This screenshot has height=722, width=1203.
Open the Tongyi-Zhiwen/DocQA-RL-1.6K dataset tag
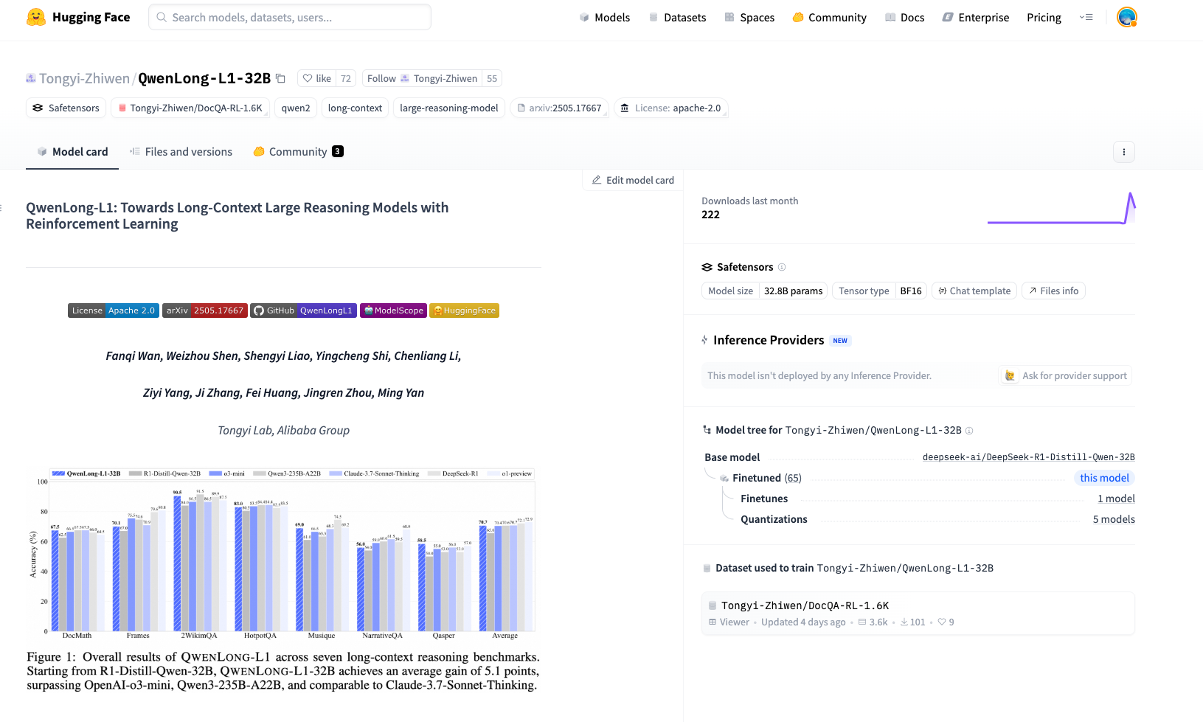(190, 108)
